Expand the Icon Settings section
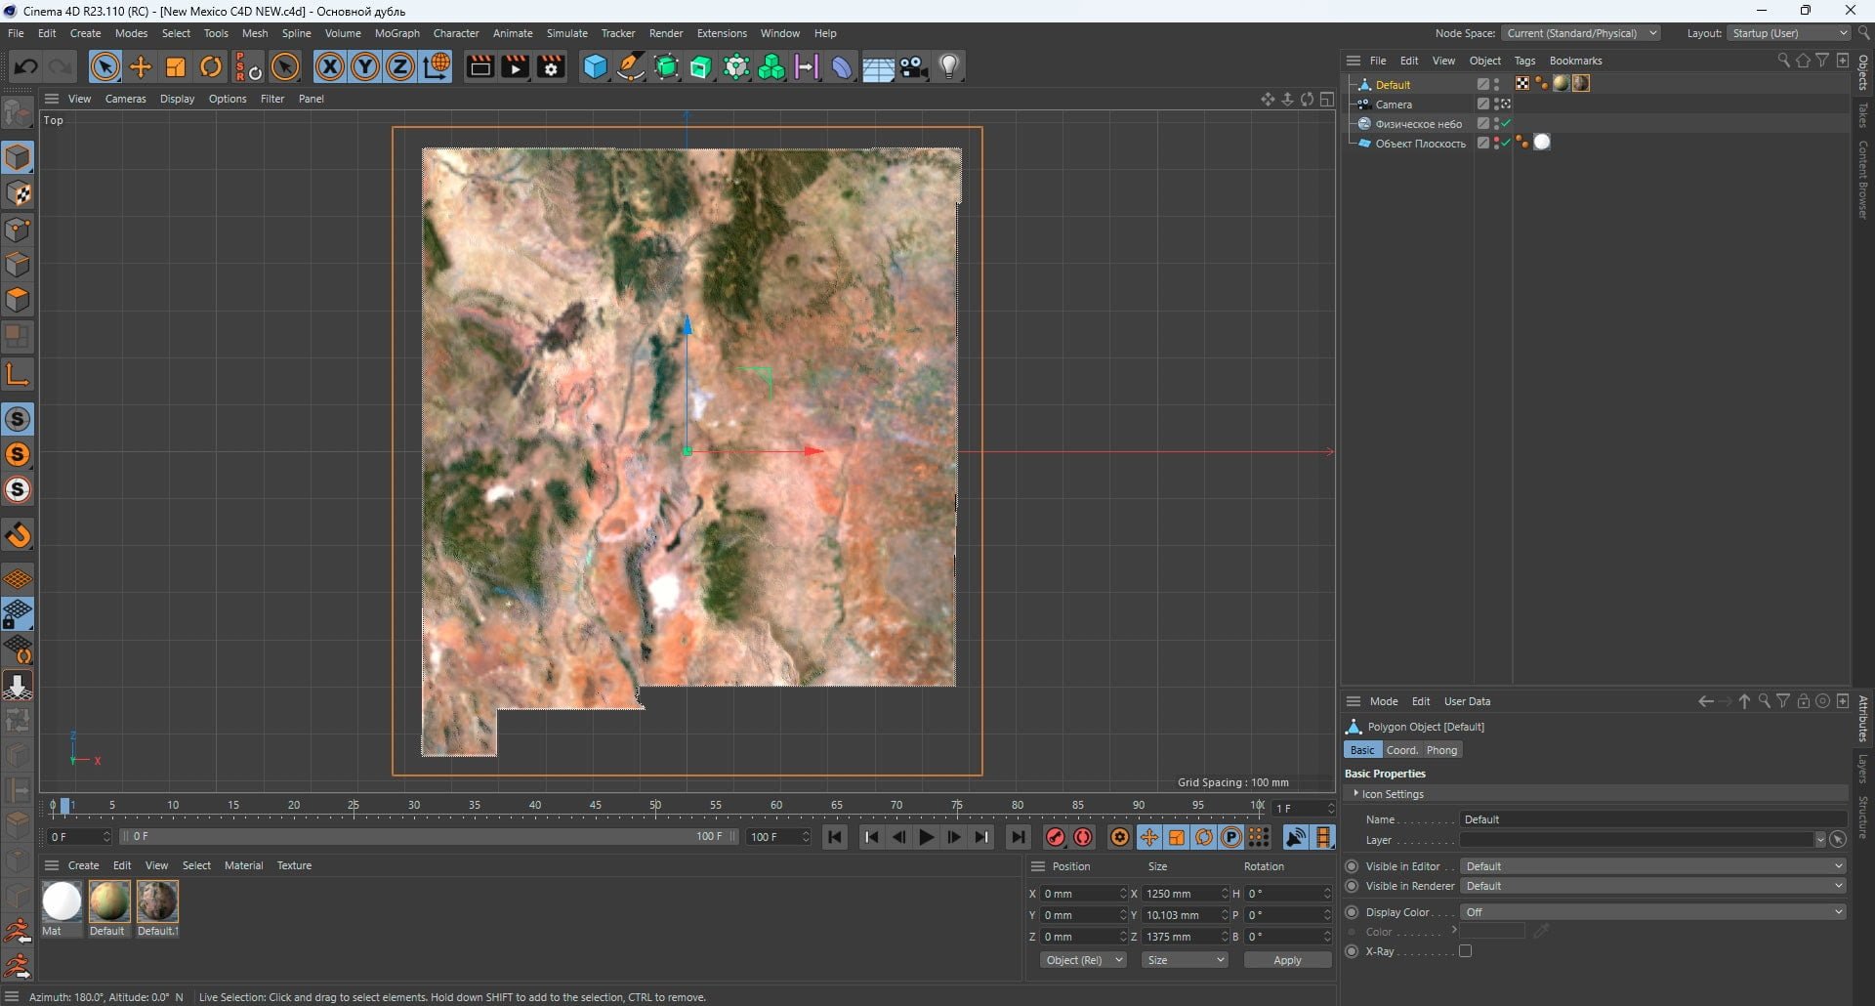The height and width of the screenshot is (1006, 1875). [1393, 794]
